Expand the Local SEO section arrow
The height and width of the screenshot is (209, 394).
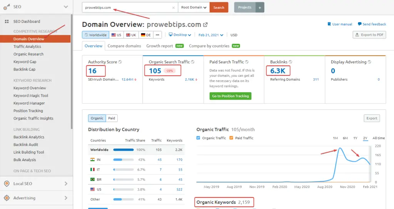[66, 184]
